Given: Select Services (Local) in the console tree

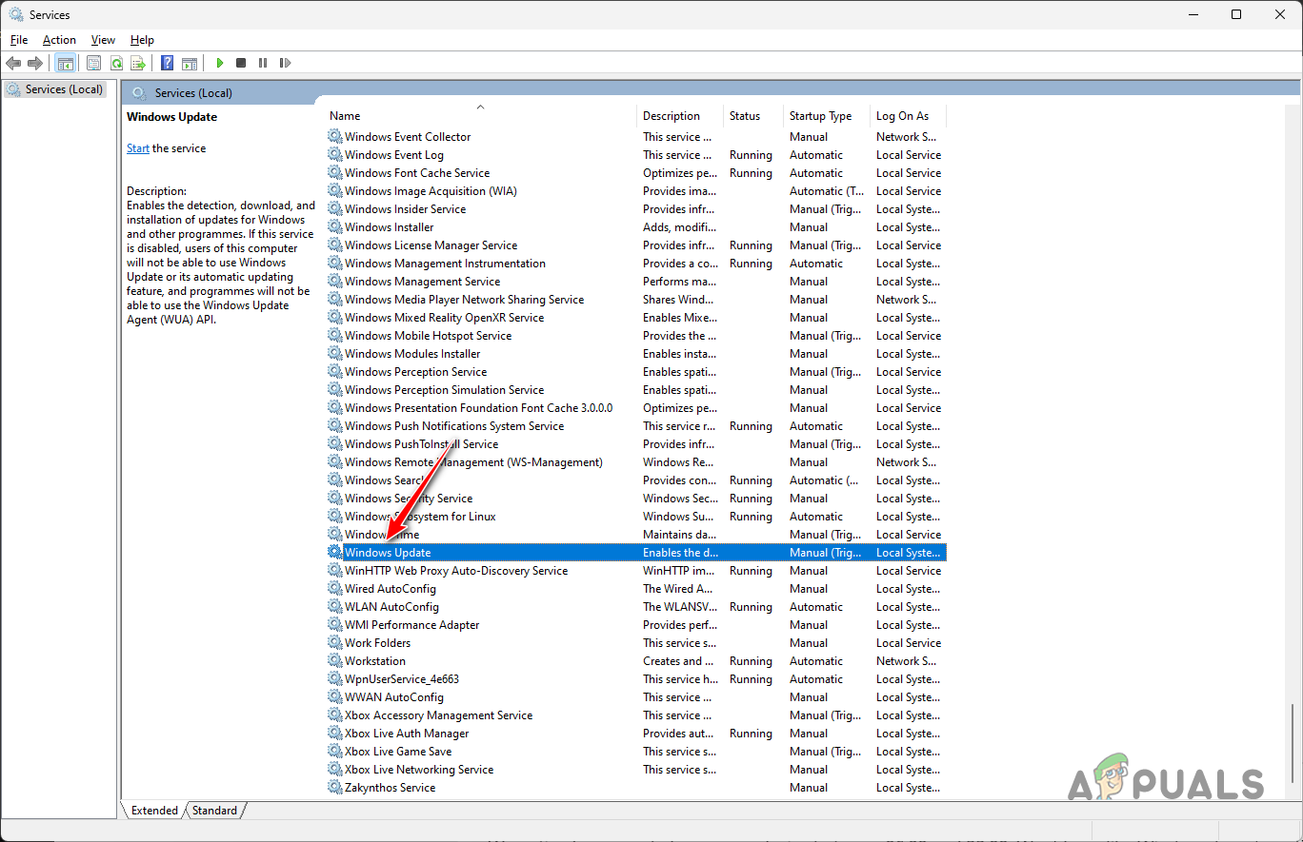Looking at the screenshot, I should tap(55, 89).
